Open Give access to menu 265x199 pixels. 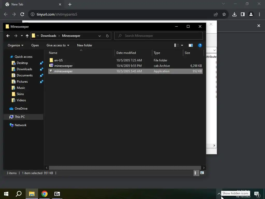point(58,45)
